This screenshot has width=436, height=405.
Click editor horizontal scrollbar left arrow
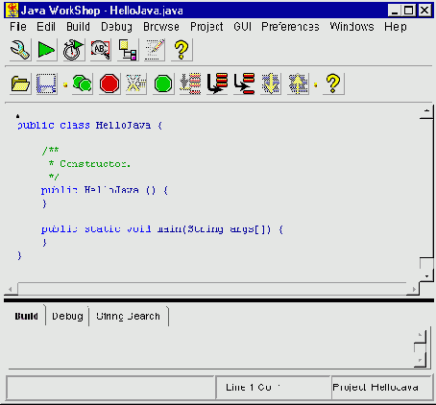(x=11, y=289)
